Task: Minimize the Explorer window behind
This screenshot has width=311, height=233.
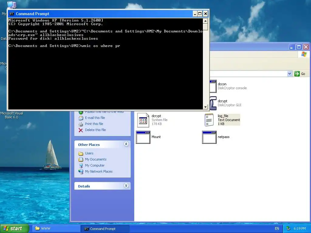Action: (x=292, y=47)
